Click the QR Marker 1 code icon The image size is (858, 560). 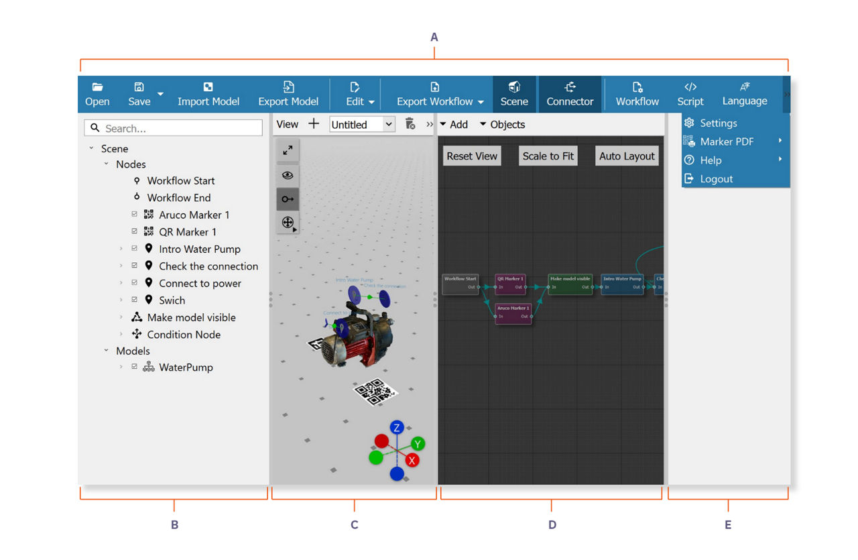(149, 231)
